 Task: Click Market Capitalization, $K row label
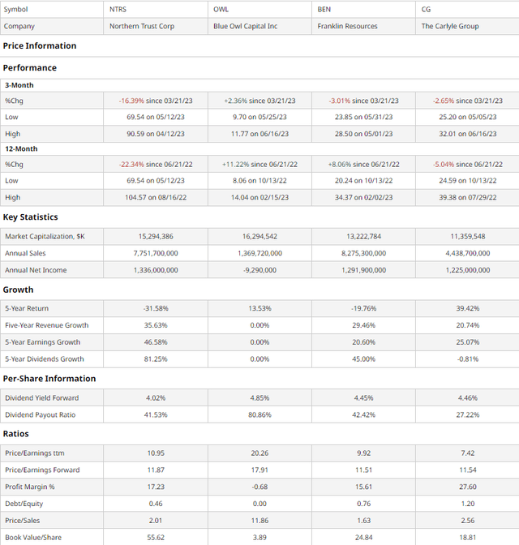coord(45,236)
